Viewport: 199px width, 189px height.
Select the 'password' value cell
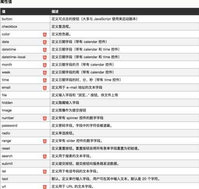pos(25,125)
